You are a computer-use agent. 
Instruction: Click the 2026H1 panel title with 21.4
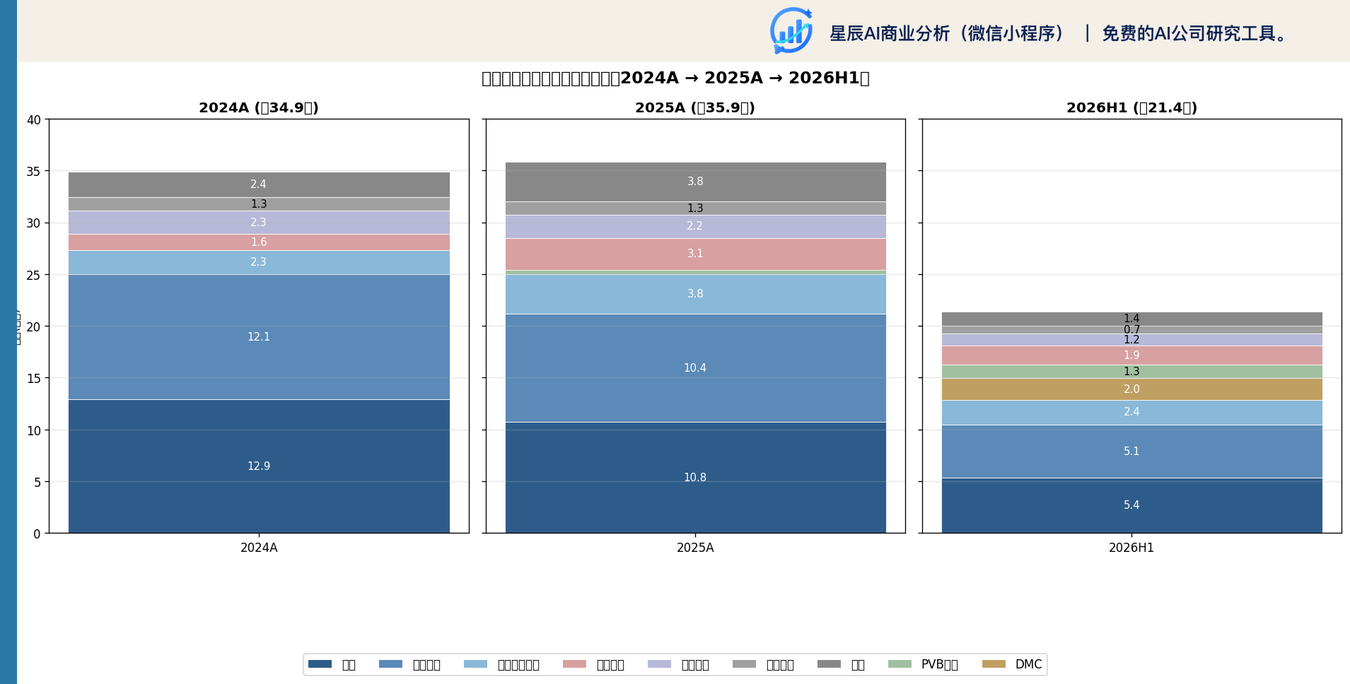pyautogui.click(x=1131, y=108)
